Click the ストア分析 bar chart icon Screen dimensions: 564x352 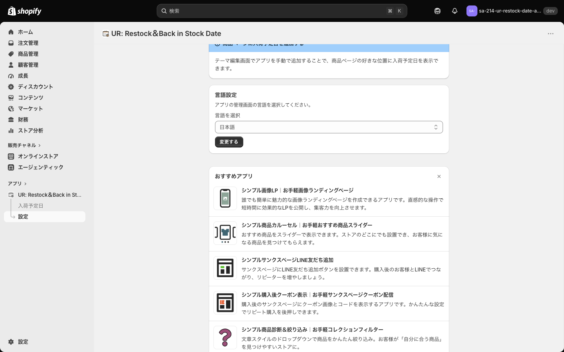coord(11,131)
